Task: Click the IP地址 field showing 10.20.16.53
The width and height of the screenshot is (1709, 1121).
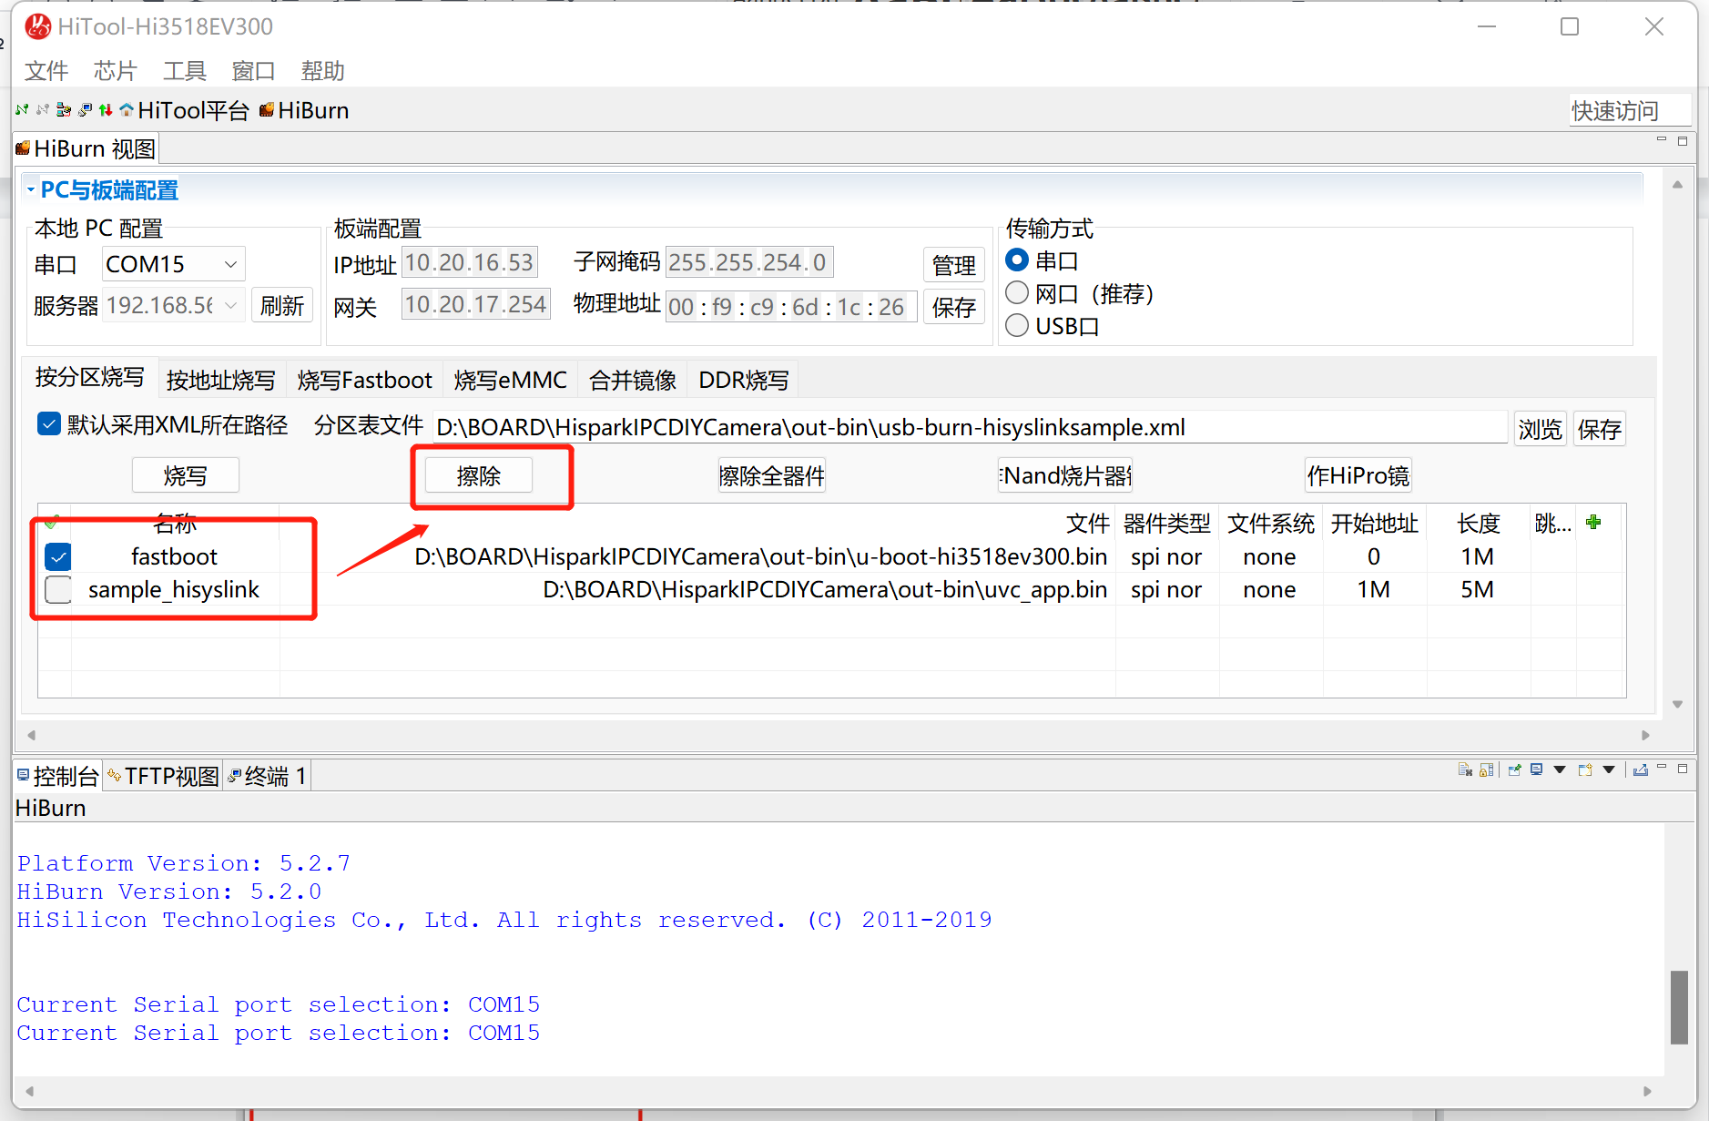Action: pyautogui.click(x=470, y=262)
